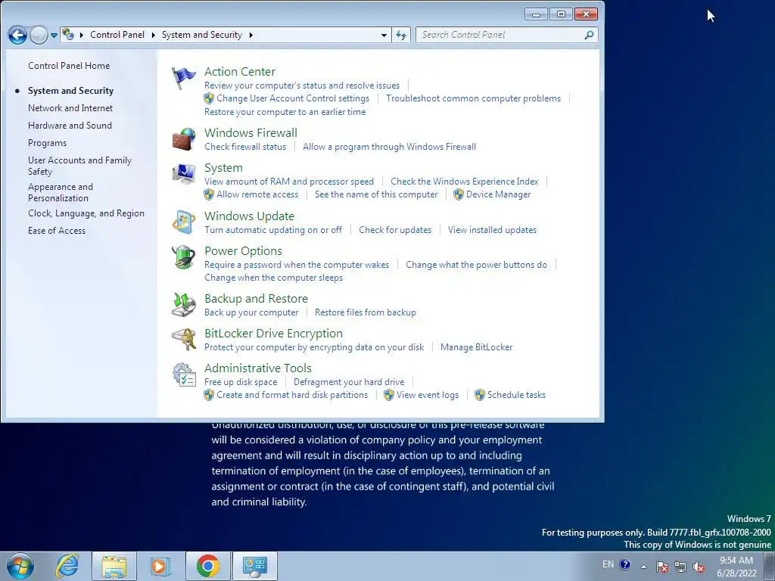
Task: Open Device Manager link
Action: point(498,194)
